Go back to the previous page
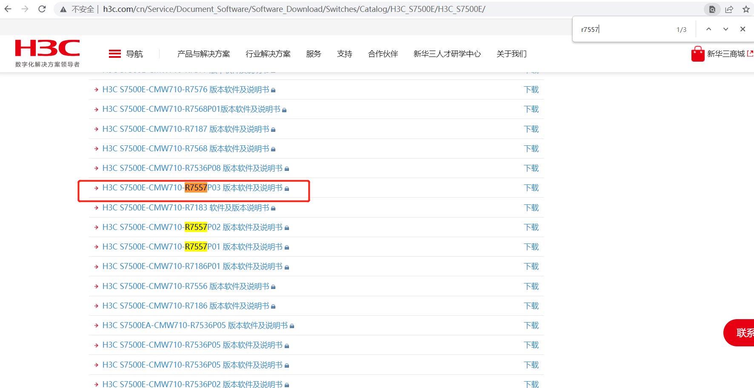Viewport: 754px width, 388px height. click(x=8, y=9)
